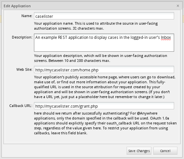Close the Edit Application dialog
184x159 pixels.
pos(178,6)
